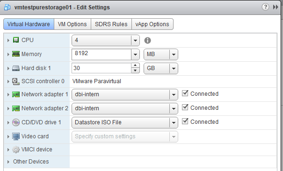This screenshot has height=171, width=283.
Task: Click the double-arrow panel collapse icon
Action: click(276, 7)
